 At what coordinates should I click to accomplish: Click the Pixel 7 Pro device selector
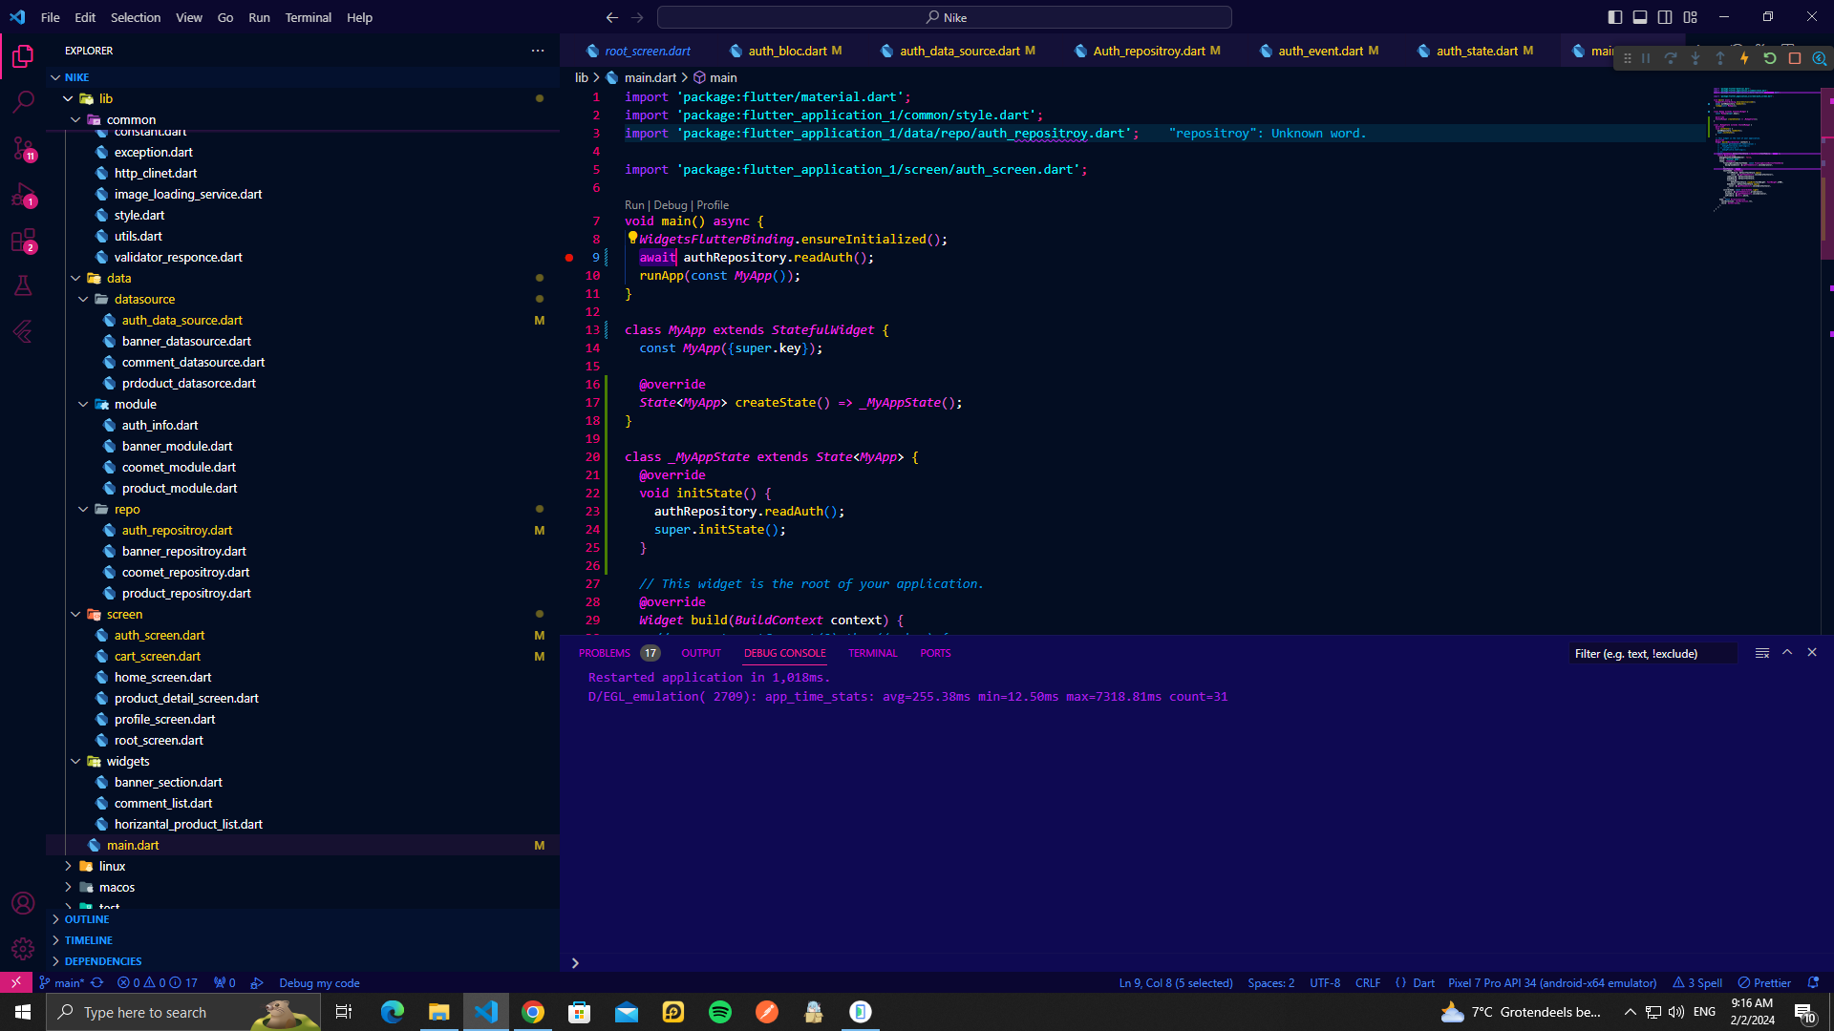pos(1552,982)
